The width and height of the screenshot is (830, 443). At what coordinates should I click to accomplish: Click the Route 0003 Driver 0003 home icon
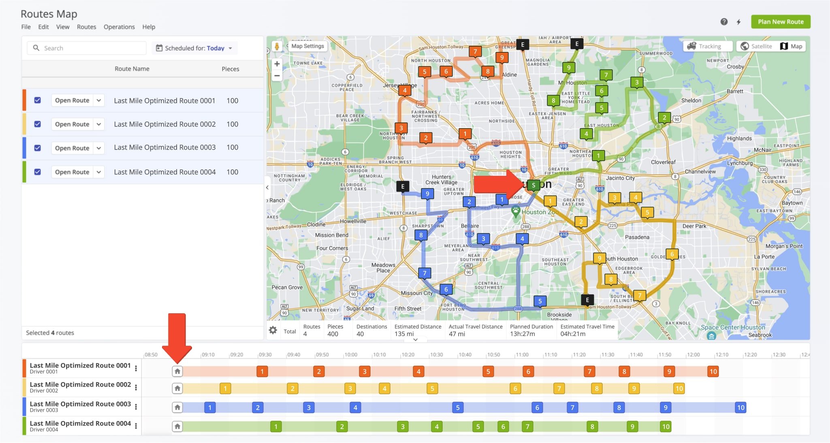click(x=177, y=407)
